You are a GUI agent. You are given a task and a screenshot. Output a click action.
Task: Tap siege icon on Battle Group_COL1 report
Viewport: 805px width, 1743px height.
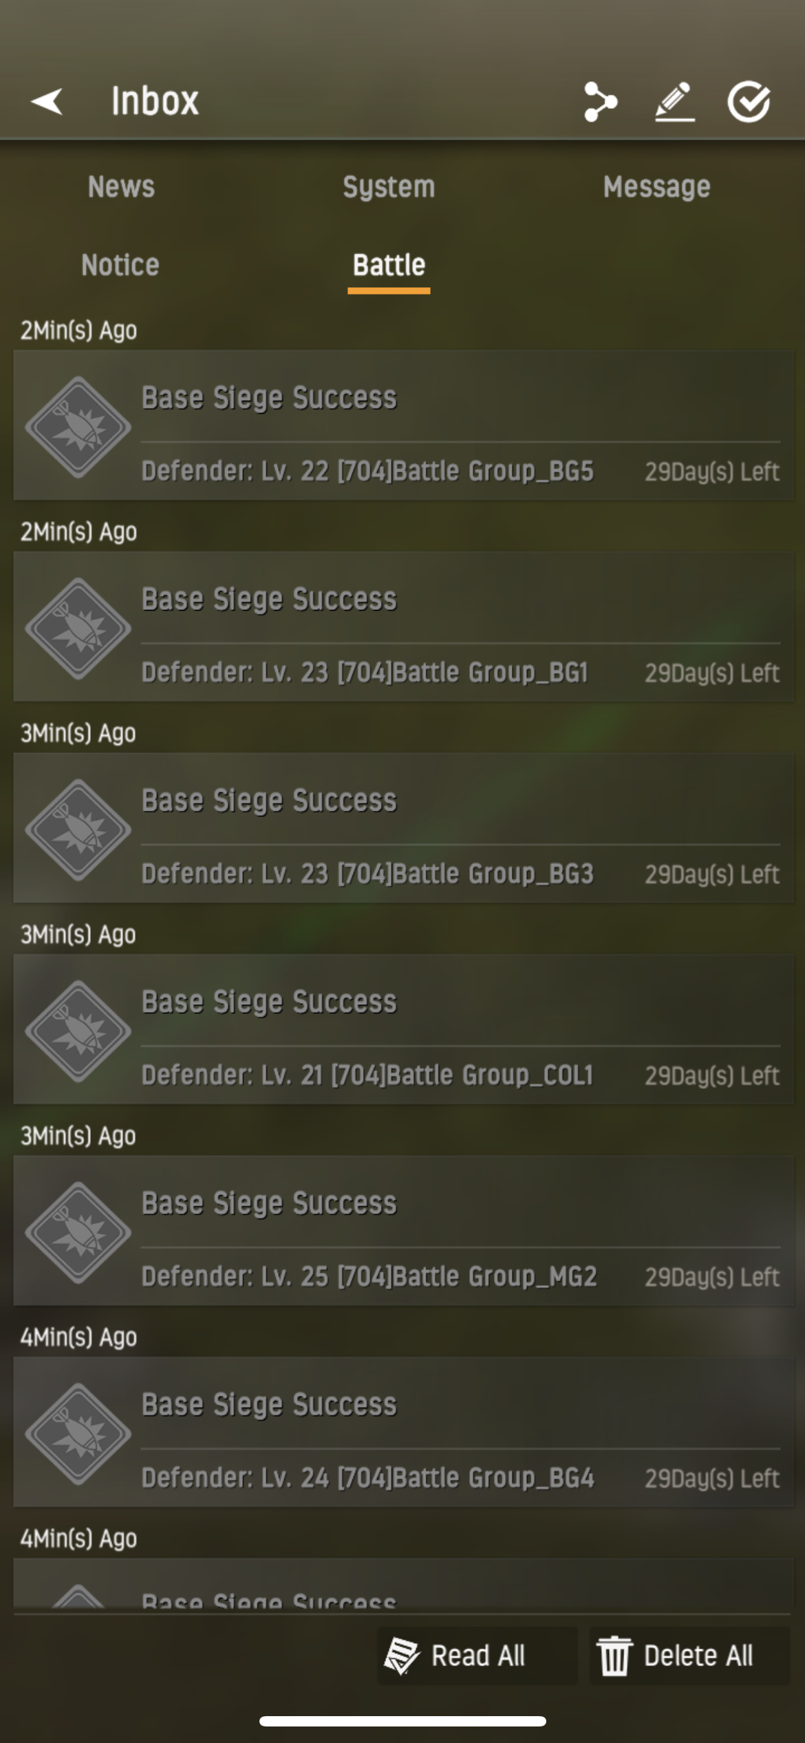tap(78, 1031)
